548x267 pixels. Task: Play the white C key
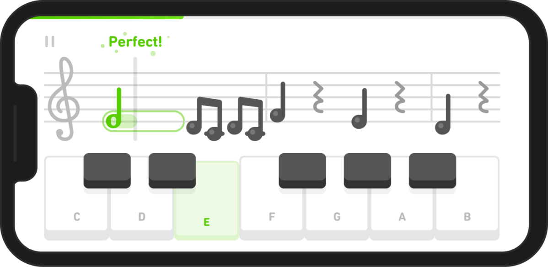(76, 210)
